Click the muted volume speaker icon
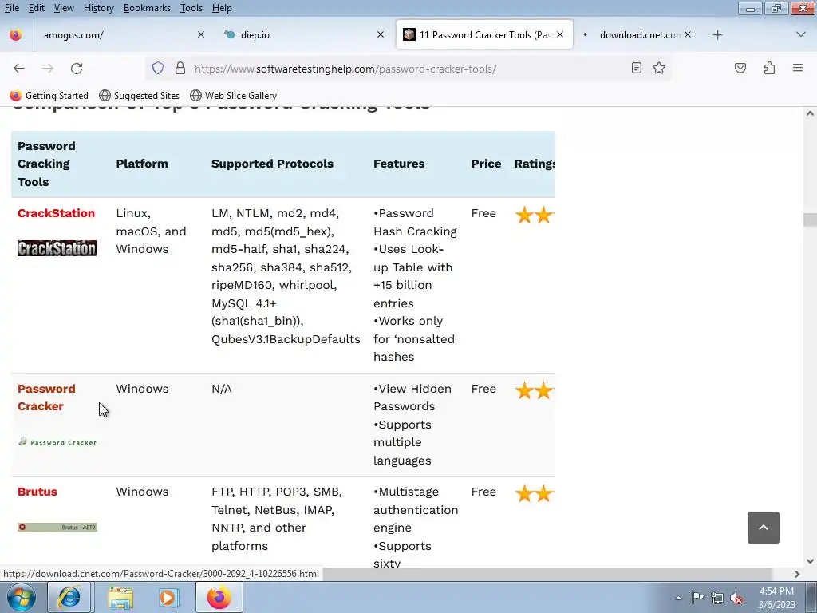The width and height of the screenshot is (817, 613). [x=736, y=598]
